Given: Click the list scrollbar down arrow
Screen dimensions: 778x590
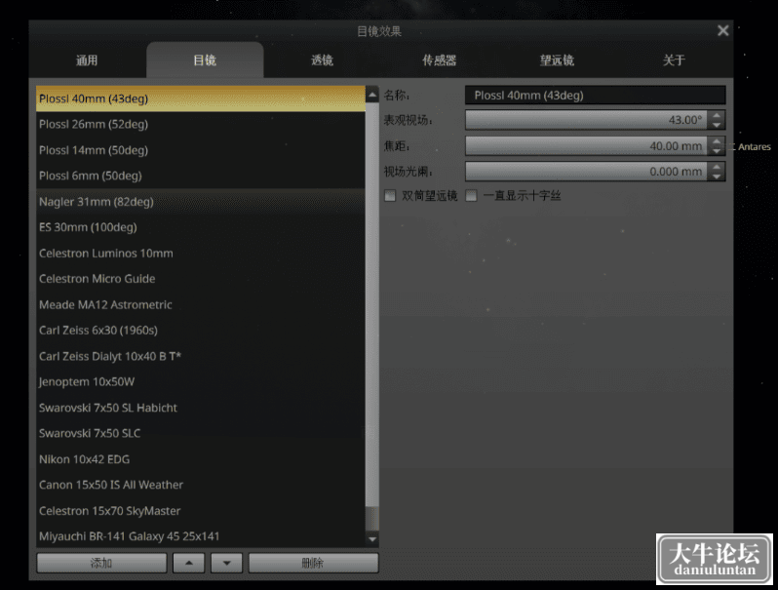Looking at the screenshot, I should tap(372, 538).
